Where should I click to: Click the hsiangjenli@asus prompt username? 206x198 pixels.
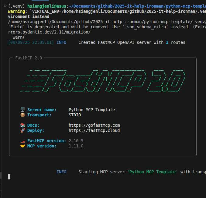click(47, 6)
